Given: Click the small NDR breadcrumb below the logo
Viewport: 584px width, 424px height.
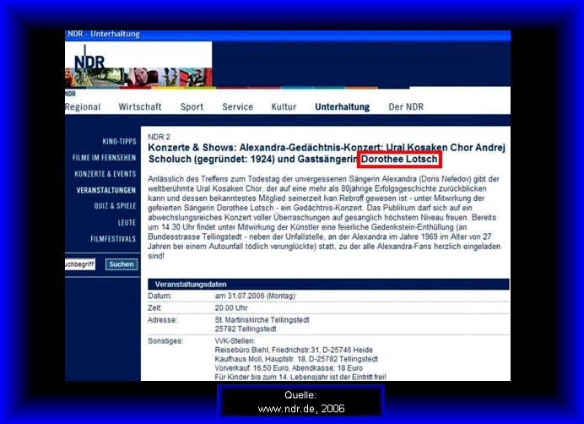Looking at the screenshot, I should point(70,94).
